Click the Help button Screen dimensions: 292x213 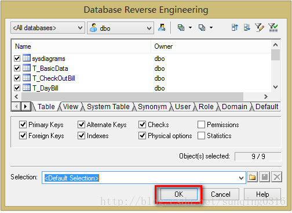262,194
